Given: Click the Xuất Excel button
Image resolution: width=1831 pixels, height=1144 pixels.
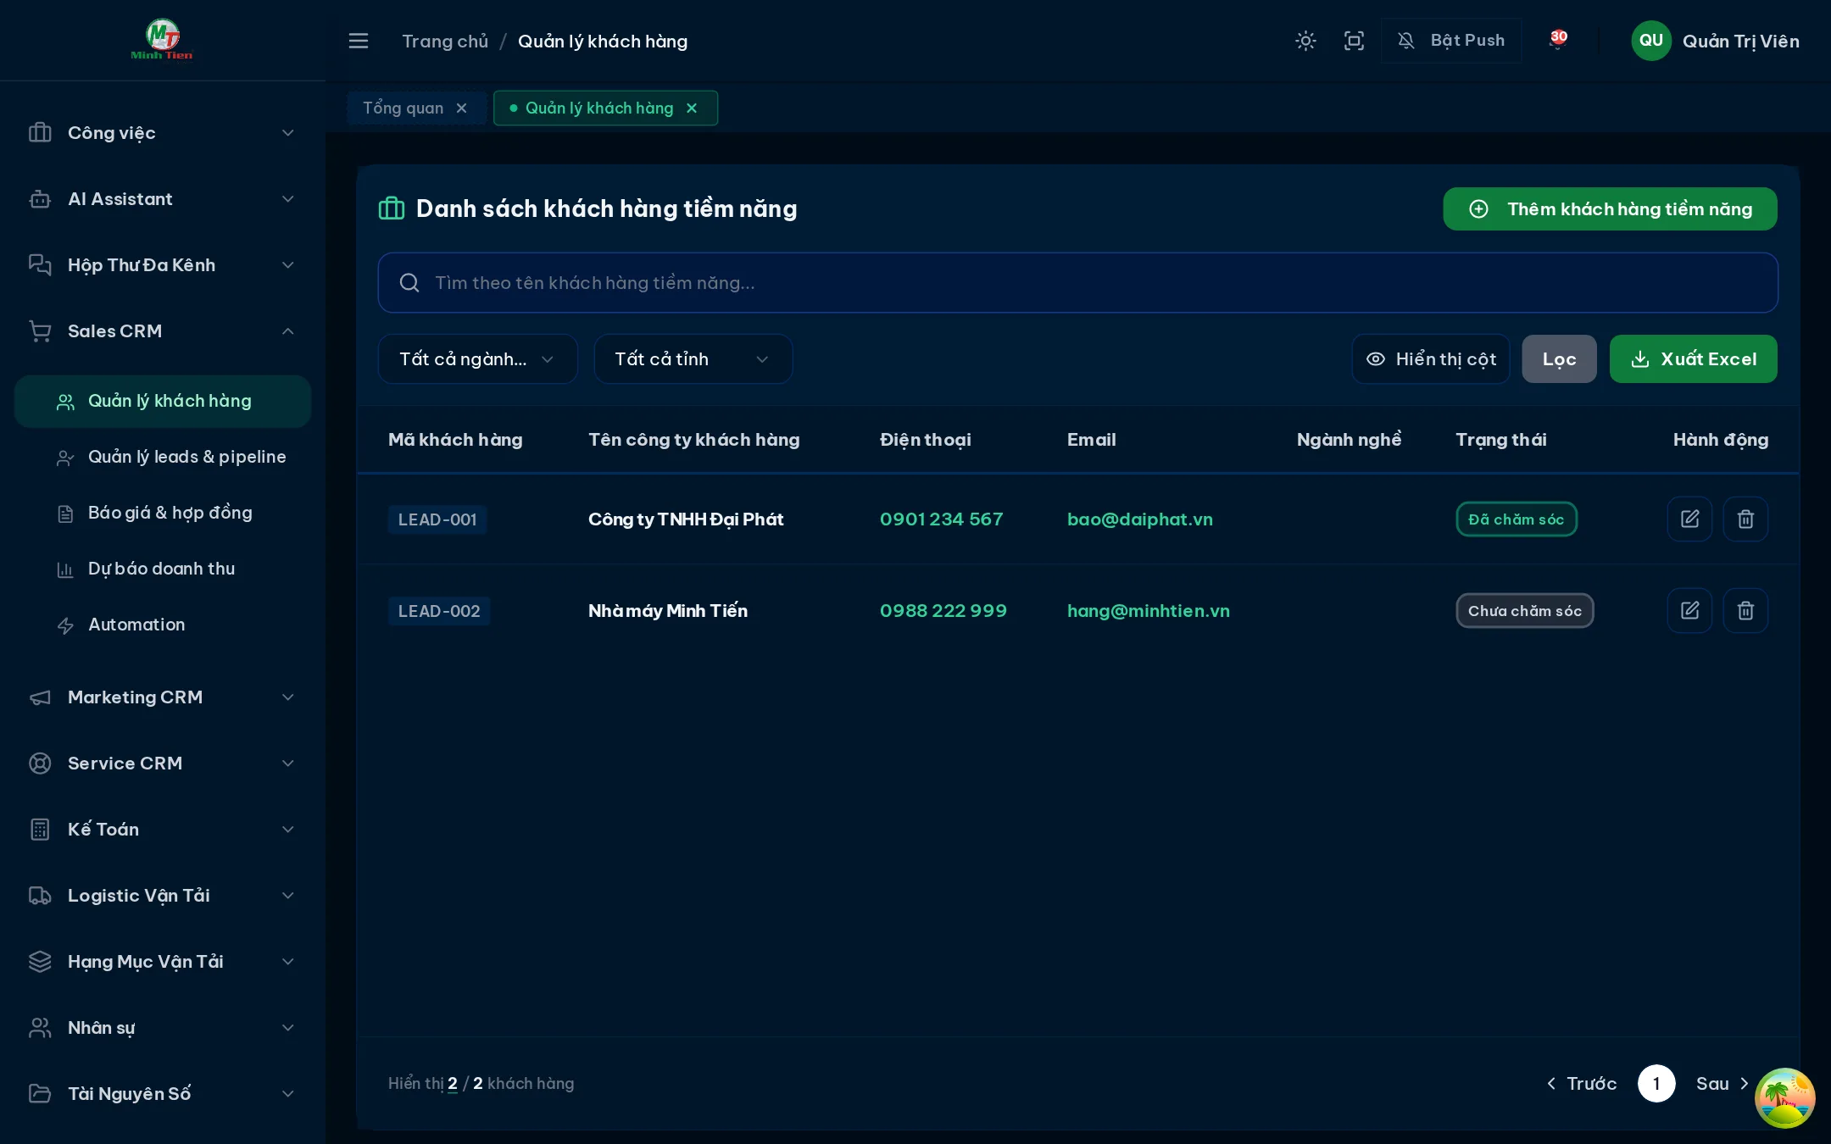Looking at the screenshot, I should (x=1693, y=359).
